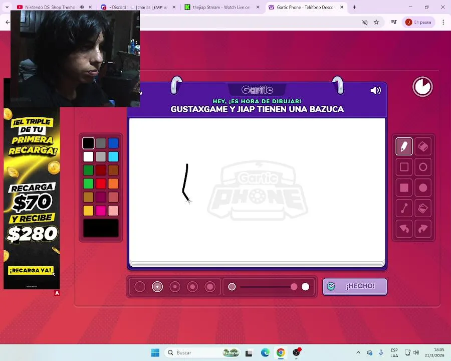Close the thejiap Stream tab
The width and height of the screenshot is (451, 361).
click(258, 7)
